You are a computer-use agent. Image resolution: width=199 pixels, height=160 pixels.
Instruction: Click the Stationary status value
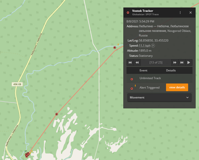point(146,56)
